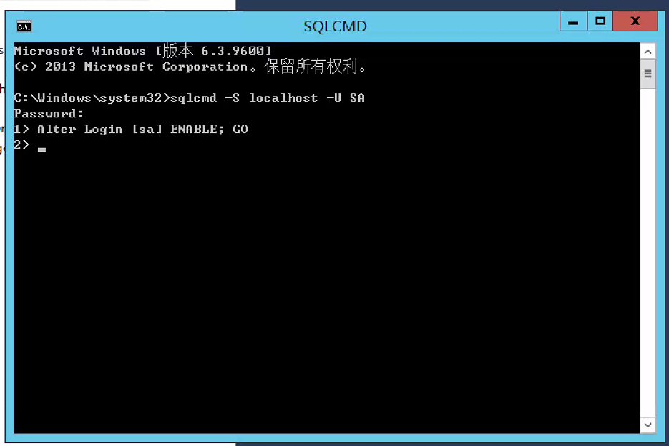Click the vertical scrollbar thumb
669x446 pixels.
(648, 74)
